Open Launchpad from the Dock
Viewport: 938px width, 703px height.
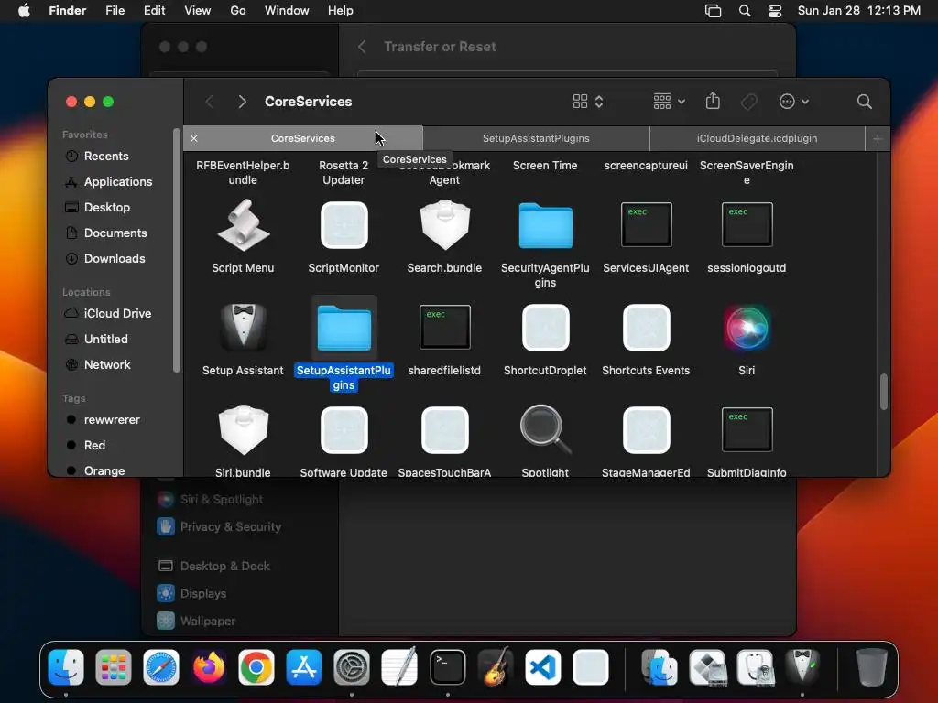(x=113, y=667)
